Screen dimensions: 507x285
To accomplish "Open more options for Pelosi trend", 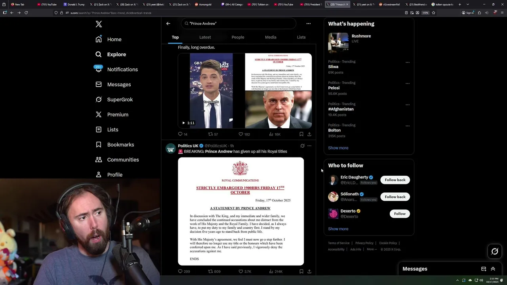I will 408,84.
